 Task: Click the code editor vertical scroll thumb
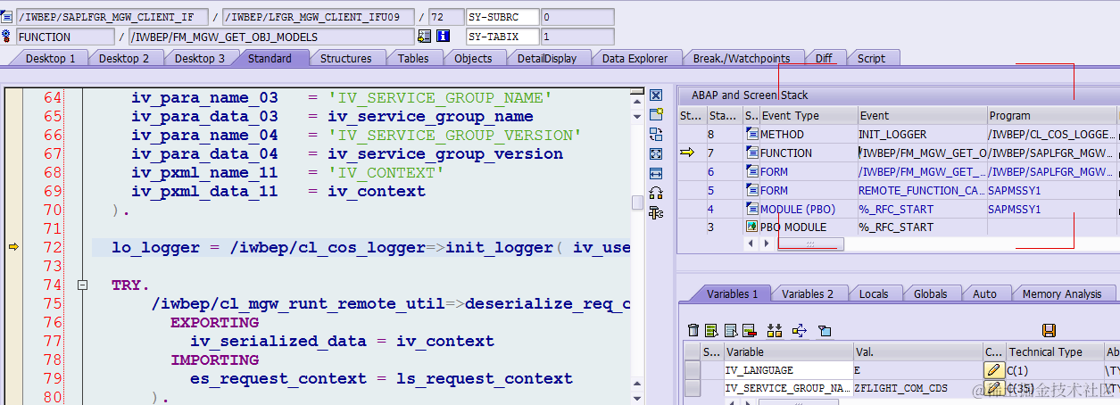[637, 202]
